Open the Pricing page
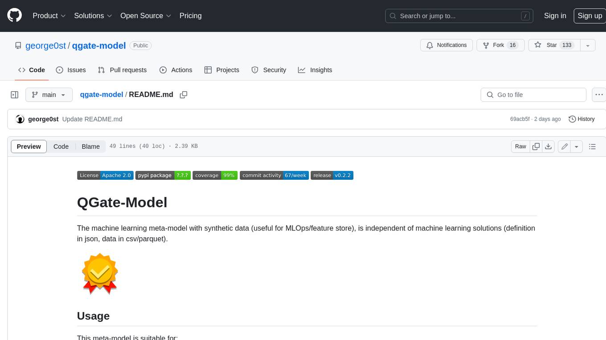This screenshot has width=606, height=340. tap(190, 16)
